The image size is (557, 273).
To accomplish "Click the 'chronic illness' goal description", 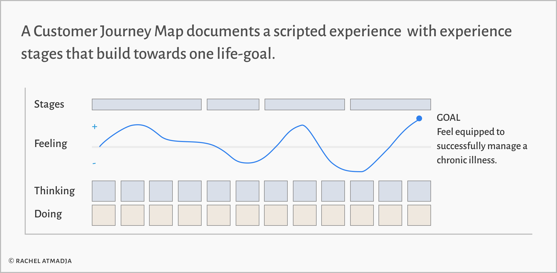I will (x=482, y=146).
